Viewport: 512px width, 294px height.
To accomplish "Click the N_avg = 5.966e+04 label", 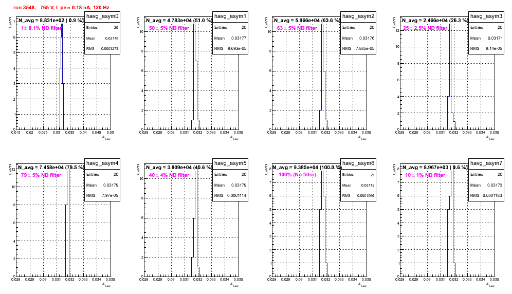I will 307,20.
